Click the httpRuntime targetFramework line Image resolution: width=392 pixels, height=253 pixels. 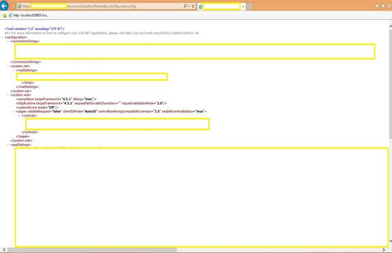pos(91,103)
